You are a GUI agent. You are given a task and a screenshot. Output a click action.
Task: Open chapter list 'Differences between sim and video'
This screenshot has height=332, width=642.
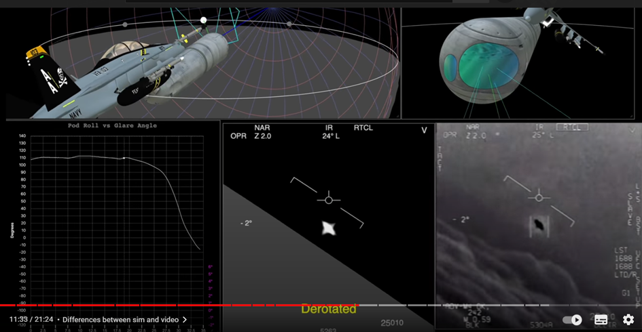tap(124, 320)
